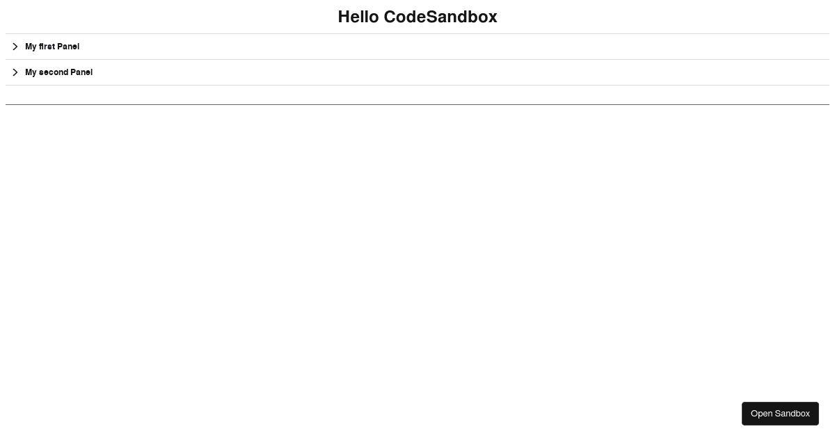The height and width of the screenshot is (438, 835).
Task: Click the chevron icon beside My first Panel
Action: coord(15,47)
